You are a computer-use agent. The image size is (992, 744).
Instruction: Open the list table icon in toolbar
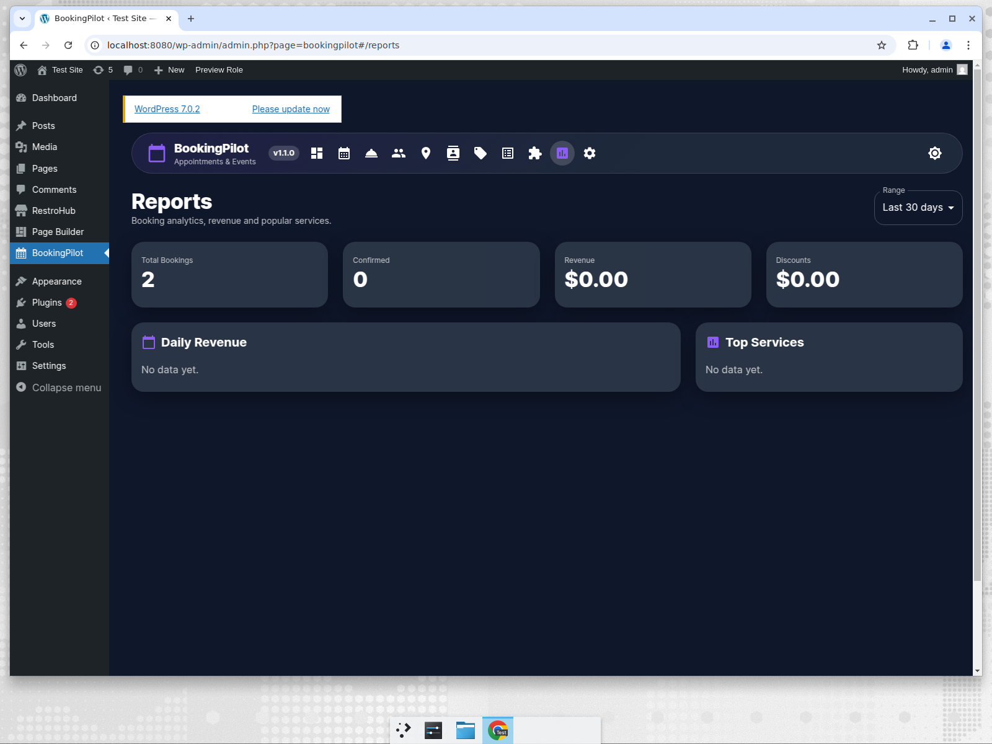(x=508, y=153)
